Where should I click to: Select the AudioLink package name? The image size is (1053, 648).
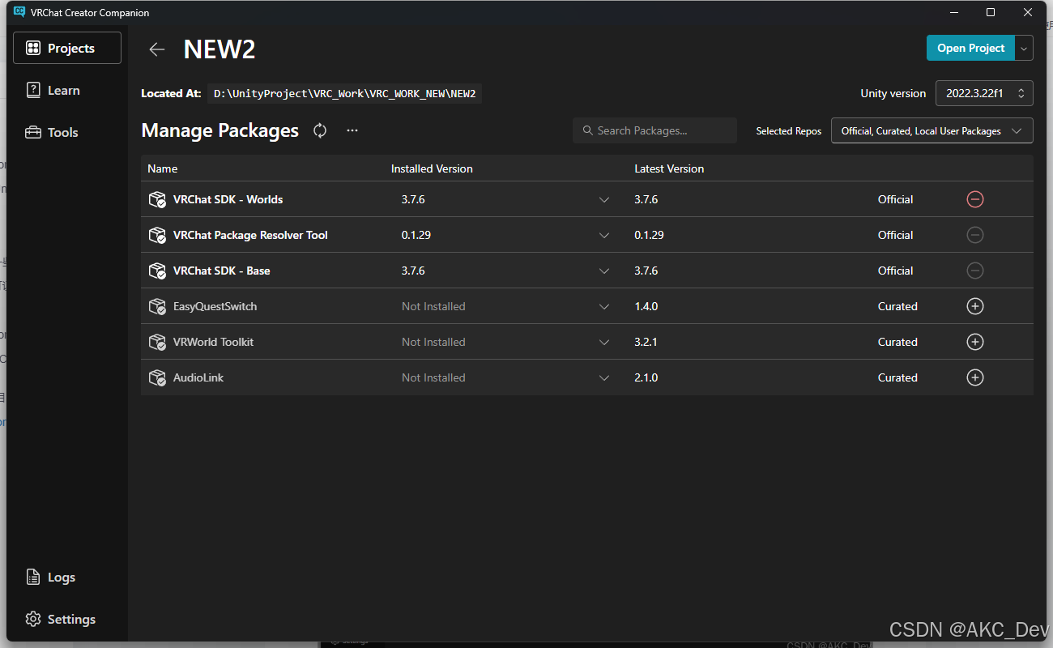198,377
